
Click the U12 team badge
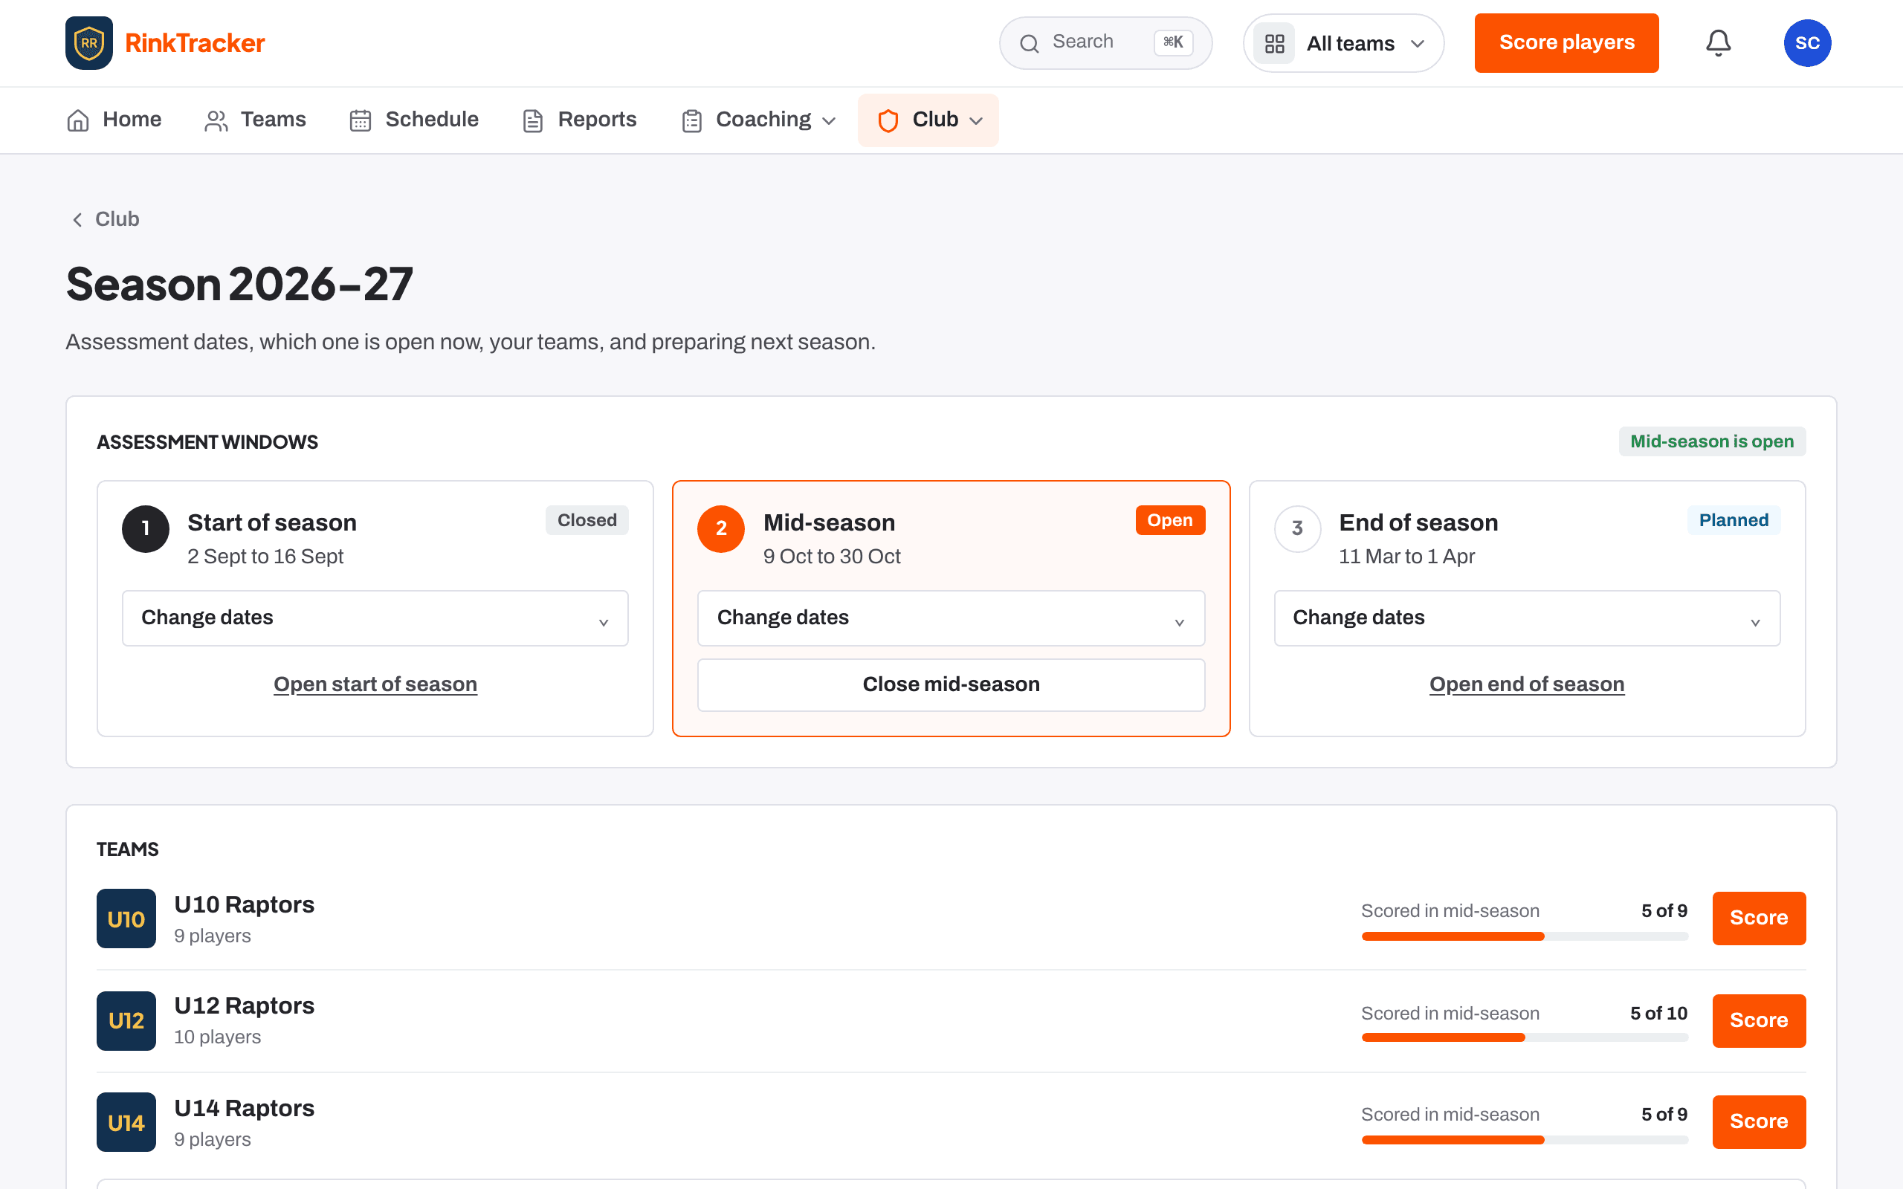click(126, 1021)
